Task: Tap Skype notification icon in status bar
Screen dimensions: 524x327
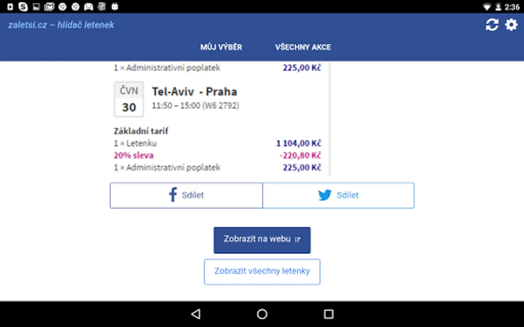Action: (23, 7)
